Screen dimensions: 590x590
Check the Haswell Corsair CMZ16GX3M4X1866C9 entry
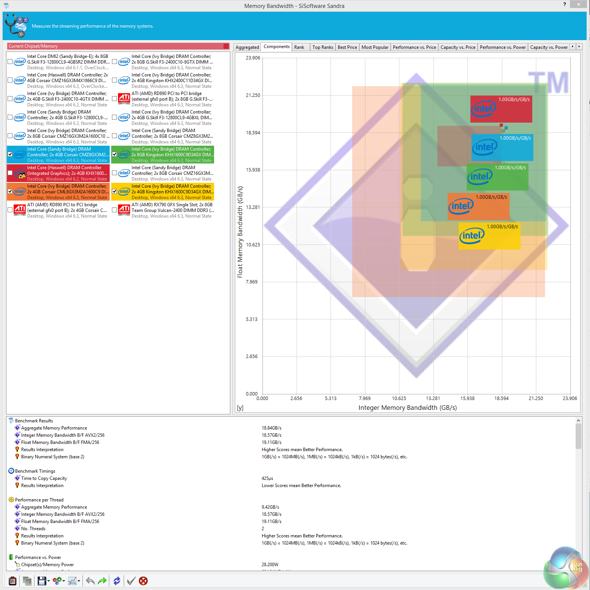[x=10, y=80]
